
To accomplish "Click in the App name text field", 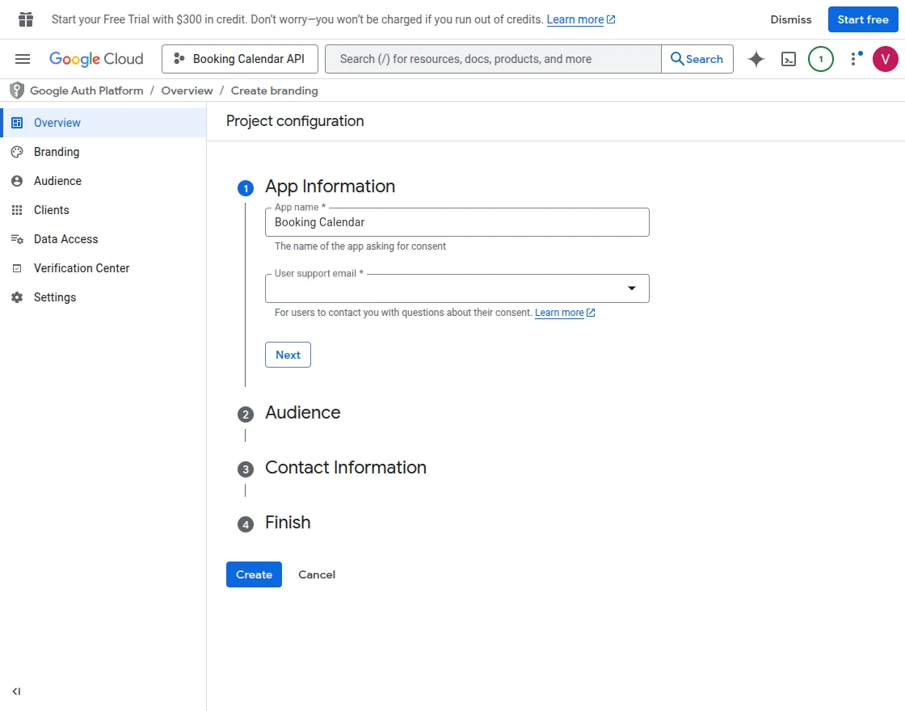I will pos(457,222).
